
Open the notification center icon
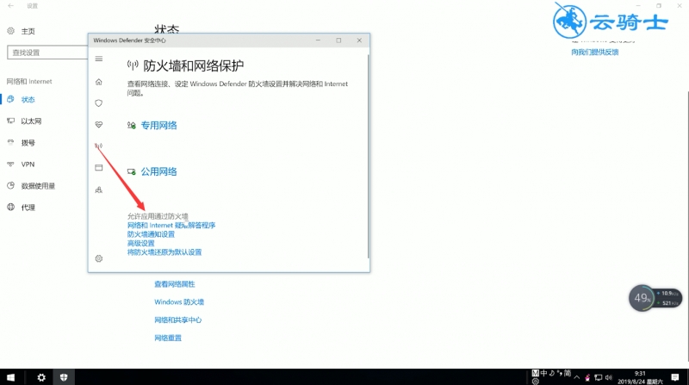[675, 377]
